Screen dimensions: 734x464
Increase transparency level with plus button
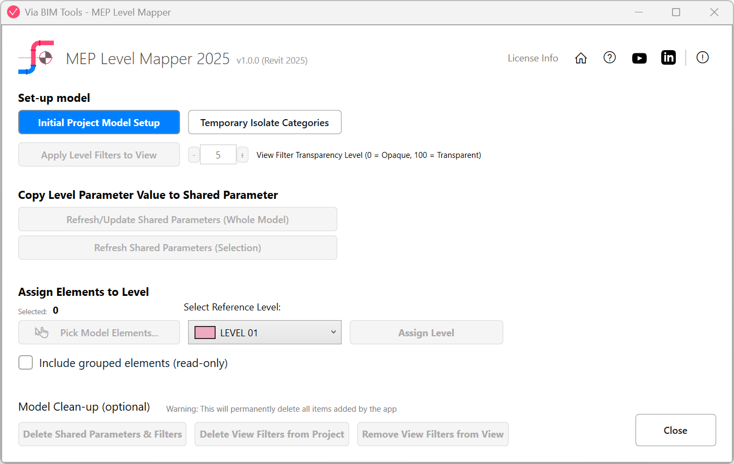(x=243, y=155)
